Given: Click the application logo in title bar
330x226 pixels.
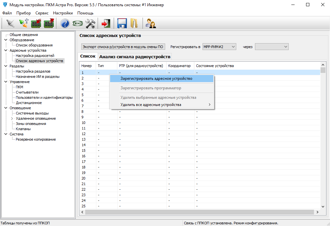Looking at the screenshot, I should click(x=4, y=5).
